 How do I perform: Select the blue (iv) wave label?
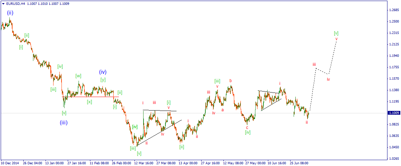103,72
